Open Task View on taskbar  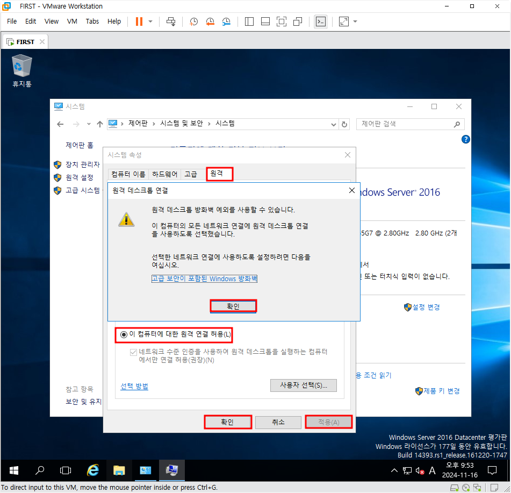point(66,470)
